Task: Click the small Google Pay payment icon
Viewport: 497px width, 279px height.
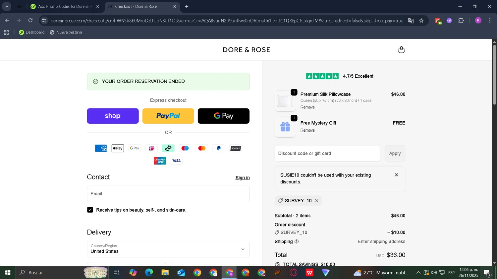Action: (x=135, y=148)
